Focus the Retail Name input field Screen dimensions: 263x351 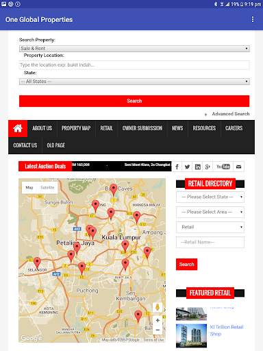[x=210, y=242]
